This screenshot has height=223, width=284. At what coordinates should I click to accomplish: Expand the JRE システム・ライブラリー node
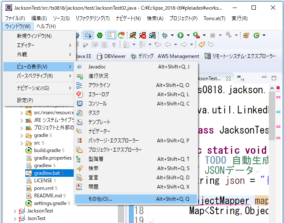pyautogui.click(x=22, y=121)
